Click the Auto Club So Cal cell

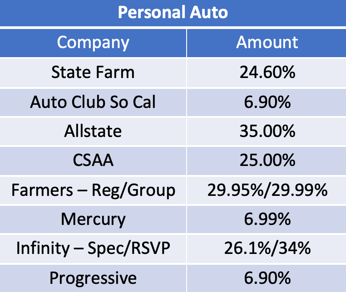click(x=93, y=102)
